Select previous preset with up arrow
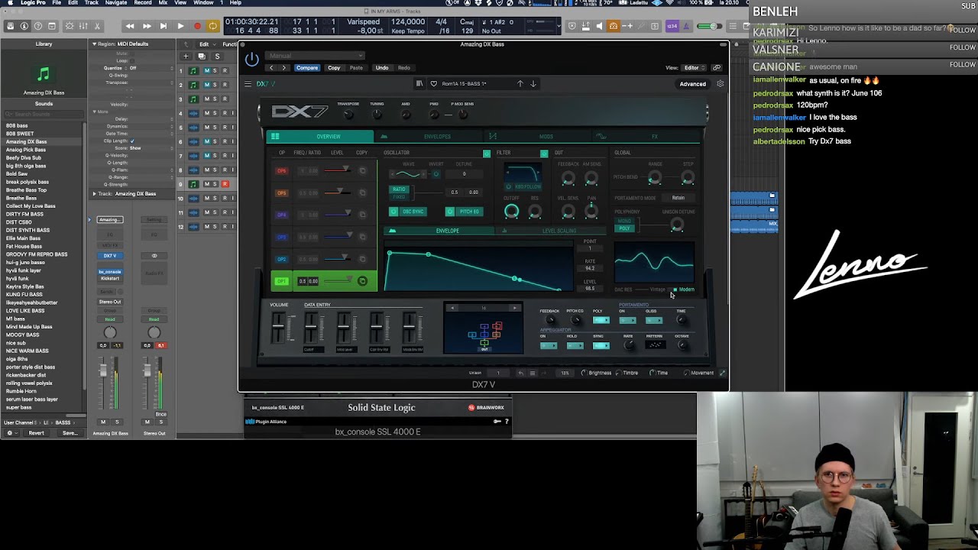This screenshot has width=978, height=550. pyautogui.click(x=520, y=84)
